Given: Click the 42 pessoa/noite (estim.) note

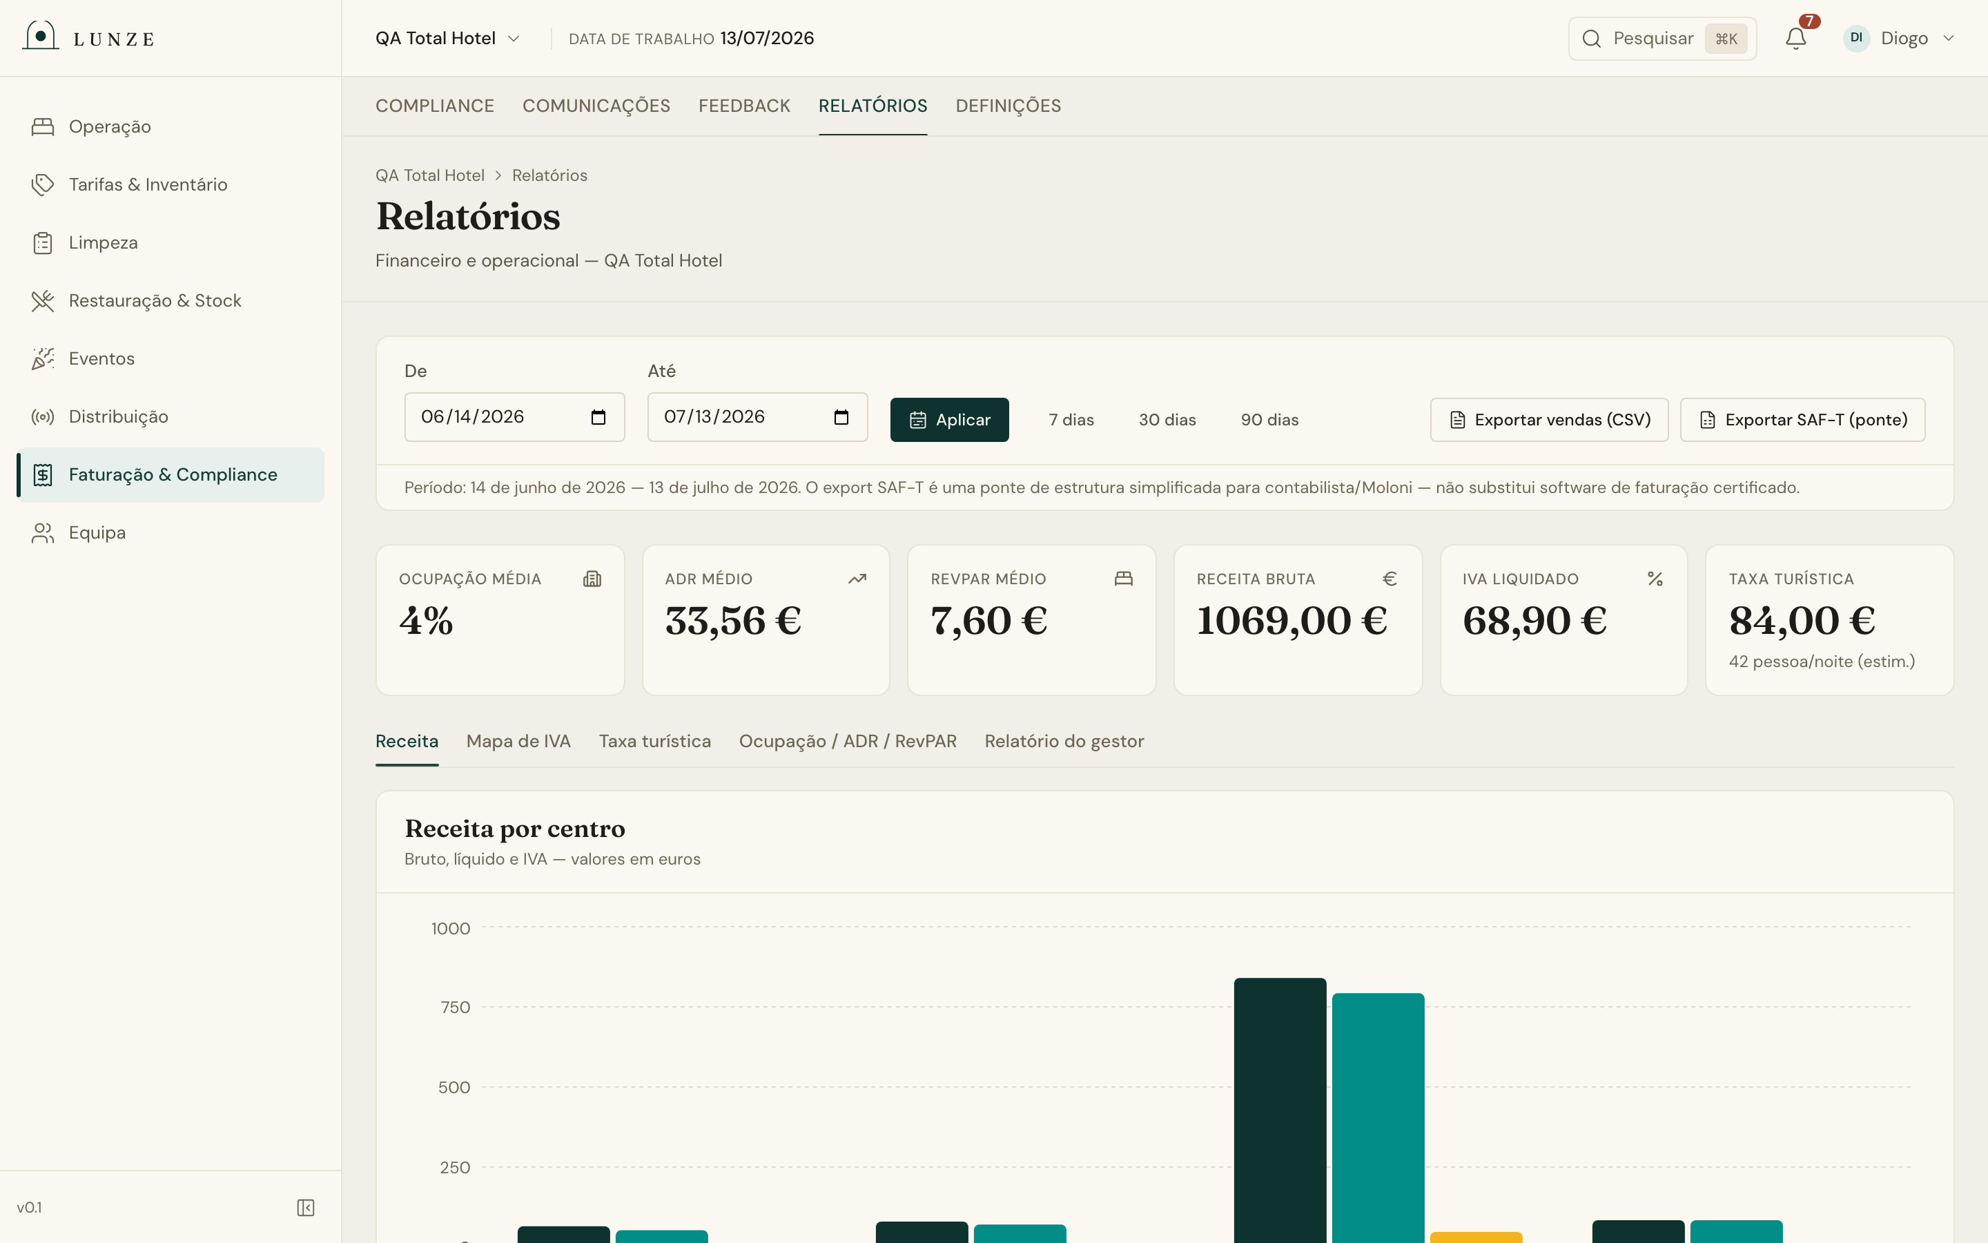Looking at the screenshot, I should (x=1821, y=662).
